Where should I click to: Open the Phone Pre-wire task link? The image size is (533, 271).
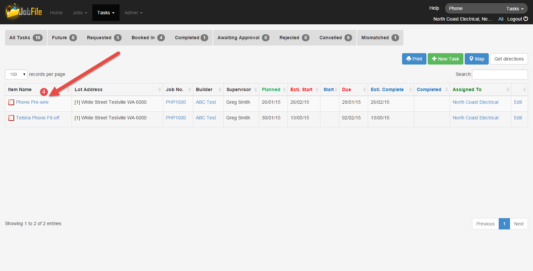pyautogui.click(x=32, y=102)
